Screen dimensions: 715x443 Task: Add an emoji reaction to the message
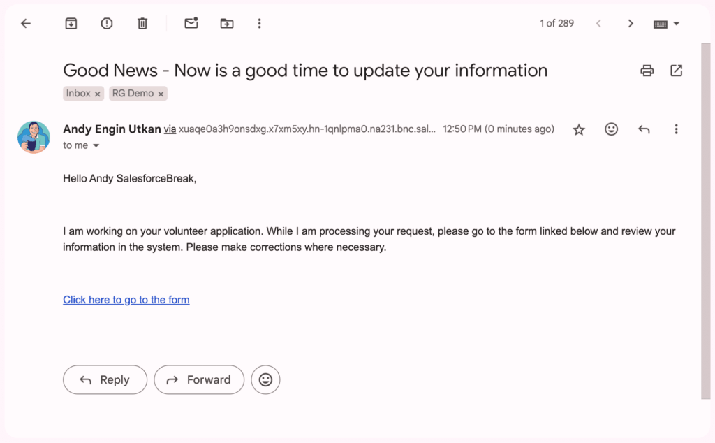[x=611, y=129]
